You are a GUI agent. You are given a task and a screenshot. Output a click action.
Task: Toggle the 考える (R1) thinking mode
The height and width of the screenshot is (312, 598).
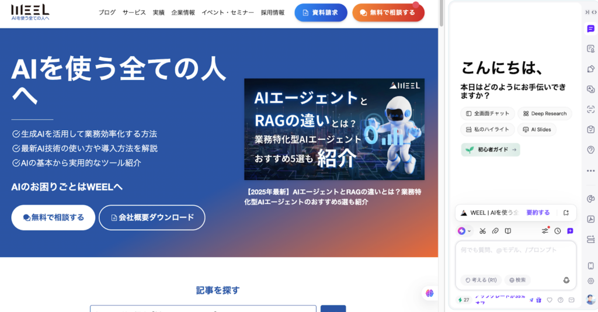[x=482, y=280]
